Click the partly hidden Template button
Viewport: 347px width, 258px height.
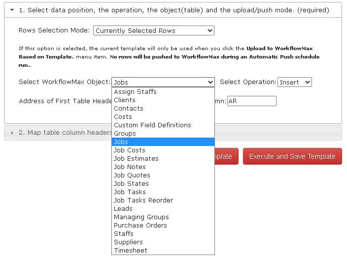click(x=226, y=156)
